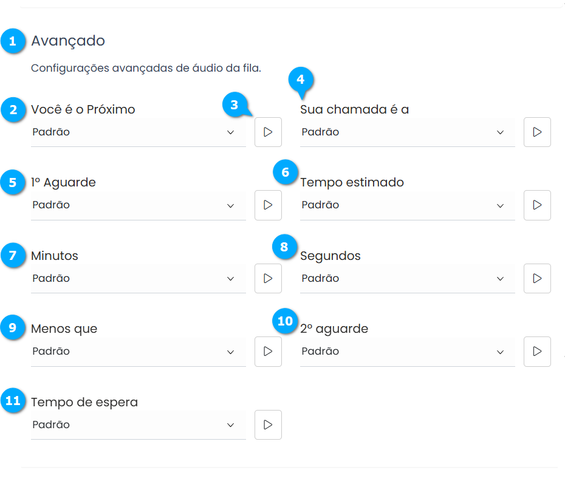Play the 'Minutos' audio sample

point(268,279)
